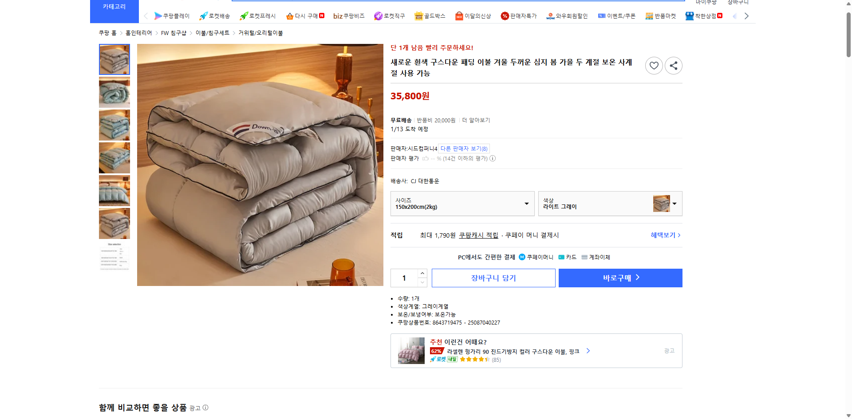
Task: Select 쿠페이머니 payment option
Action: [x=536, y=257]
